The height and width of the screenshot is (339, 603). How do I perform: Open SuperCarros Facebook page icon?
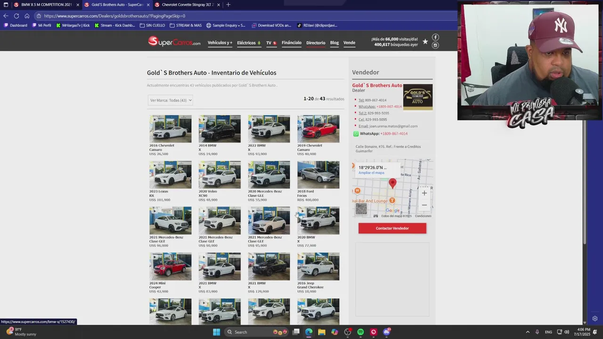point(435,37)
